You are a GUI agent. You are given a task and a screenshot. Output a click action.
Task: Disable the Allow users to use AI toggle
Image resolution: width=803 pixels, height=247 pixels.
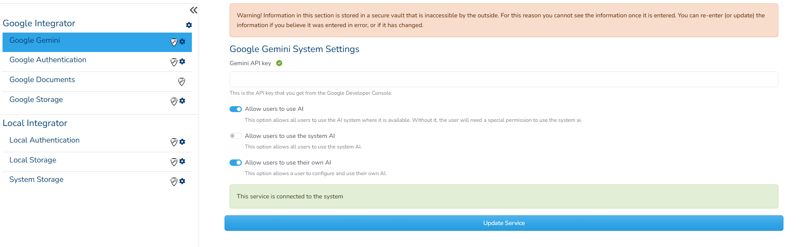point(235,109)
